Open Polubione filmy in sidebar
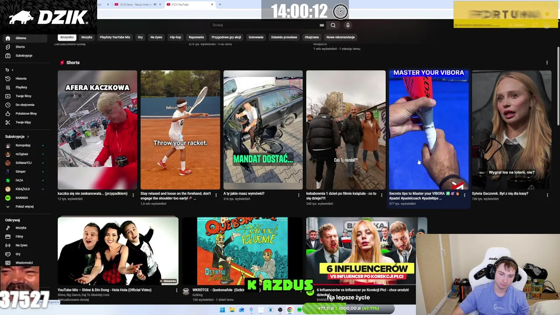Viewport: 560px width, 315px height. point(24,113)
